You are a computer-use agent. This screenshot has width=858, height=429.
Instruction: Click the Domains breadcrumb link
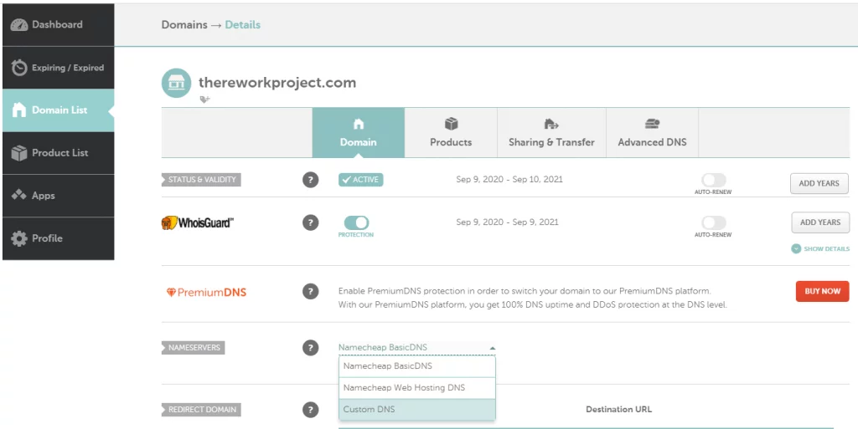pyautogui.click(x=184, y=24)
